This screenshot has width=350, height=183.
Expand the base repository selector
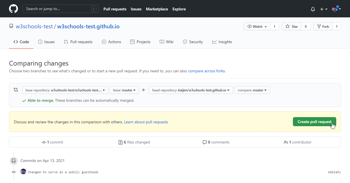[65, 90]
